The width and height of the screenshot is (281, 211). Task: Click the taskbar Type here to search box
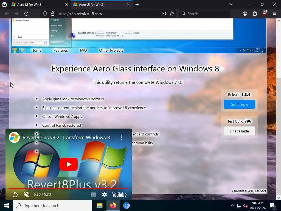tap(53, 206)
